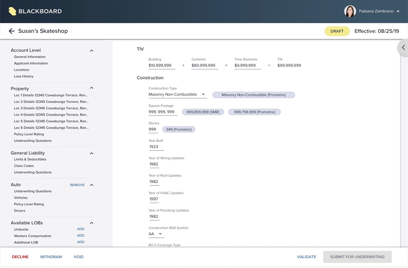408x268 pixels.
Task: Open Fabiana Zambrano's profile avatar
Action: [x=350, y=11]
